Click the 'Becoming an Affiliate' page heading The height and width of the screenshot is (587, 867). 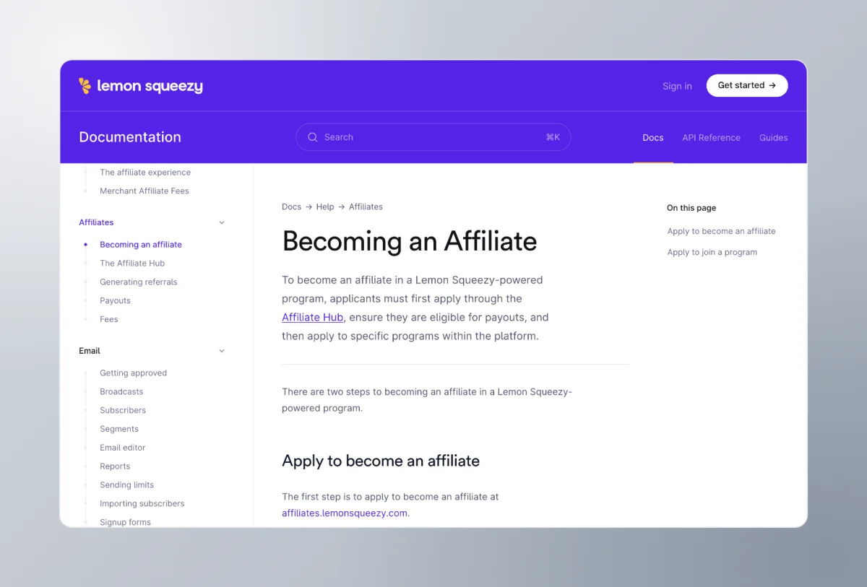tap(410, 241)
